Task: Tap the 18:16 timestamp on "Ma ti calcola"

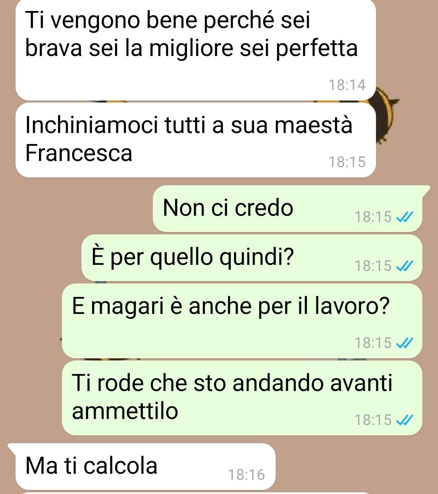Action: click(x=246, y=475)
